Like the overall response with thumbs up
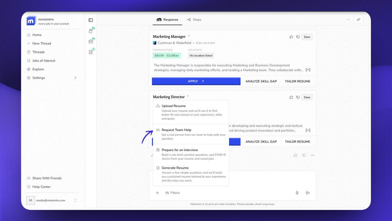 (x=296, y=155)
